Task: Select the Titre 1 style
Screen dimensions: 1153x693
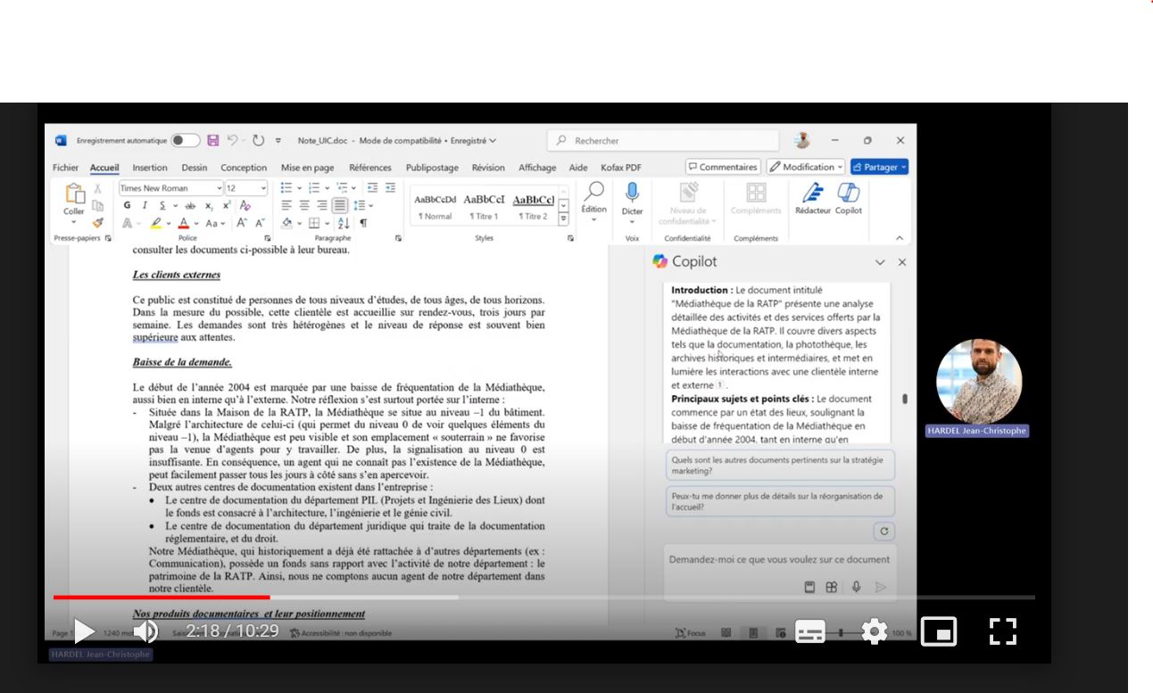Action: click(x=485, y=206)
